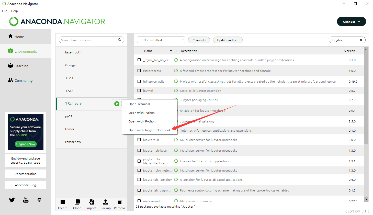
Task: Click the Create environment icon
Action: point(63,202)
